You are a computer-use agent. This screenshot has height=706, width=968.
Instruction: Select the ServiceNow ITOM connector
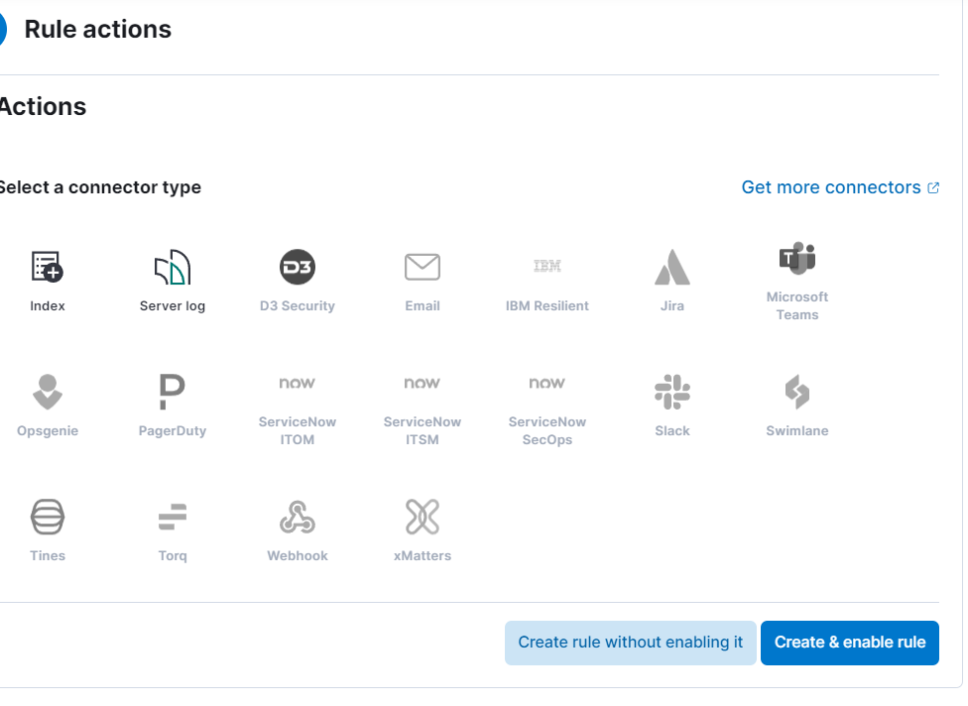click(x=297, y=410)
